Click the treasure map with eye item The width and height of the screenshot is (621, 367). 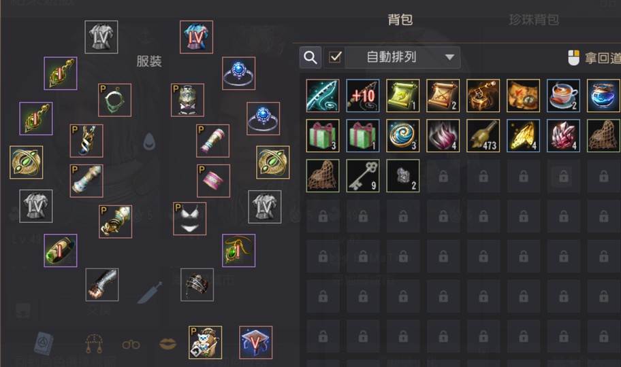[523, 95]
